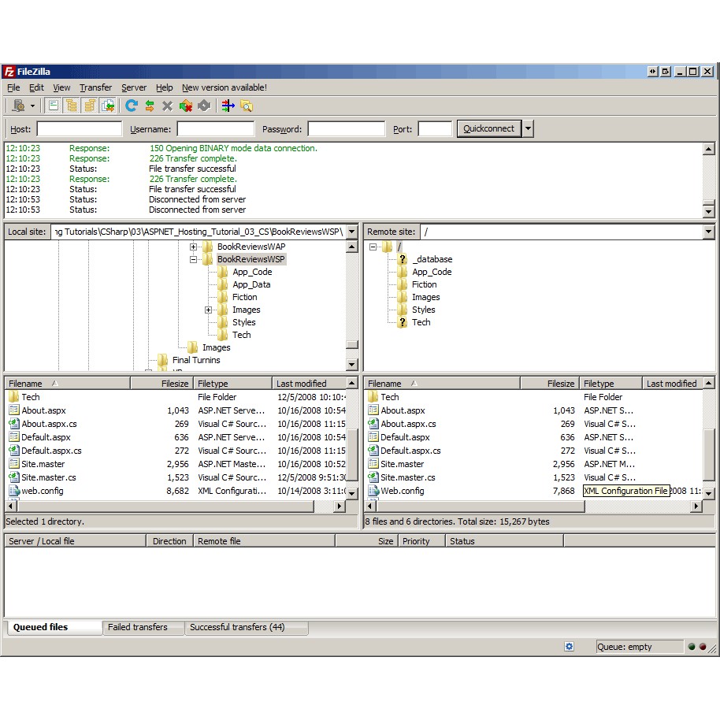Click inside the Host input field
The image size is (720, 720).
click(79, 129)
